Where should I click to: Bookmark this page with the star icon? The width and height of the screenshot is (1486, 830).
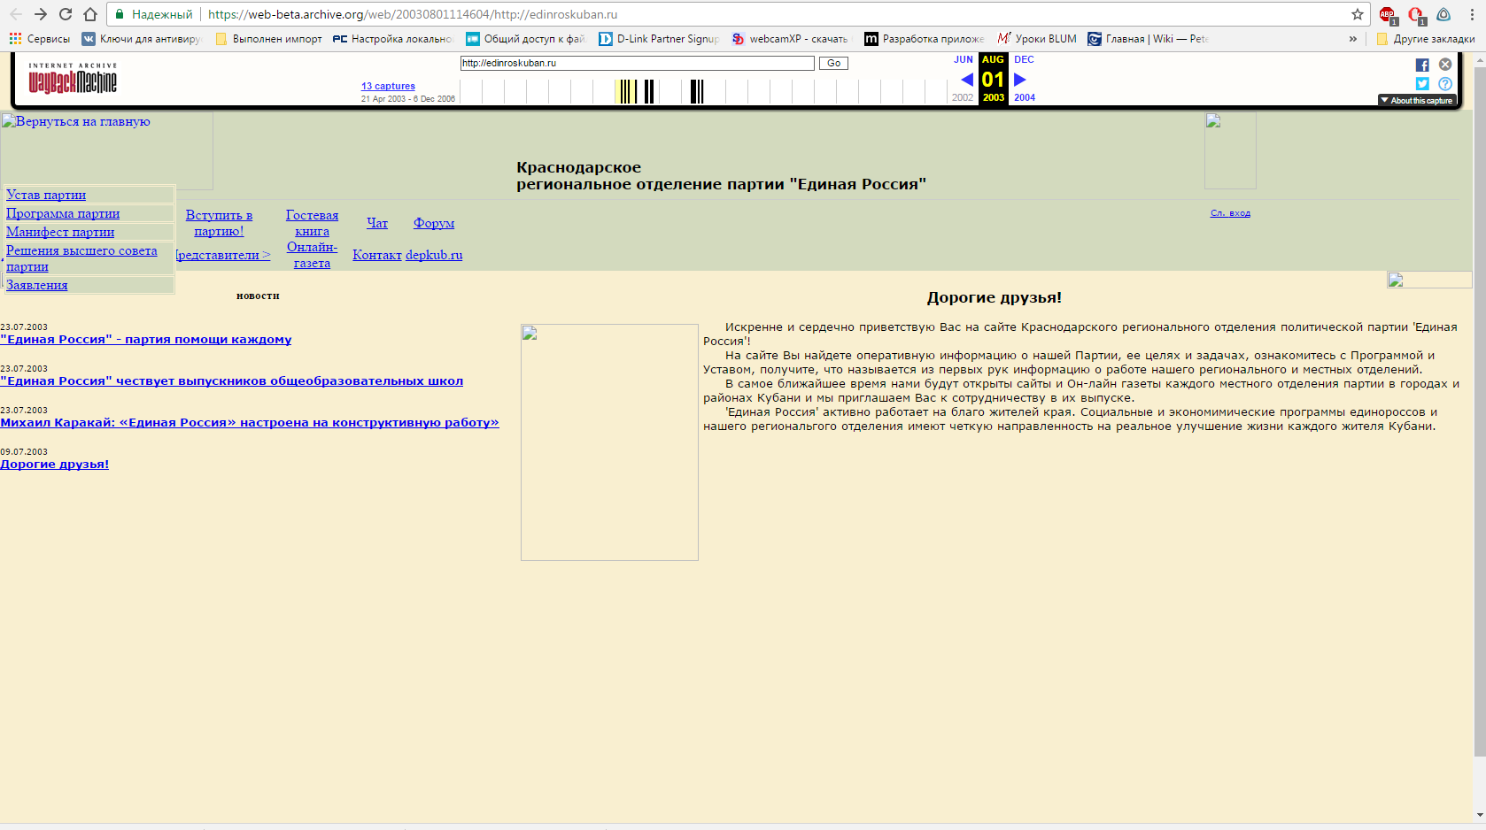coord(1358,14)
